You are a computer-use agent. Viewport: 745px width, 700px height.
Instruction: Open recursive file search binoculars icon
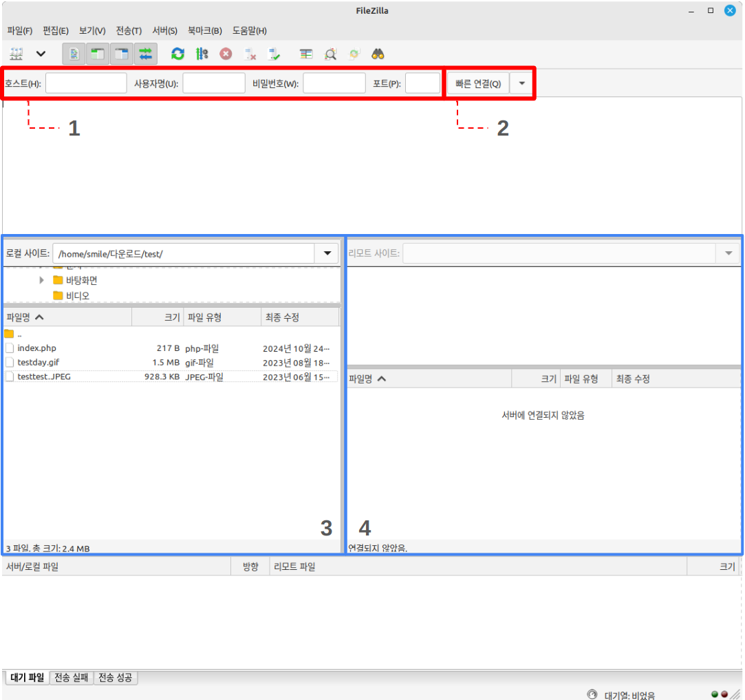378,54
